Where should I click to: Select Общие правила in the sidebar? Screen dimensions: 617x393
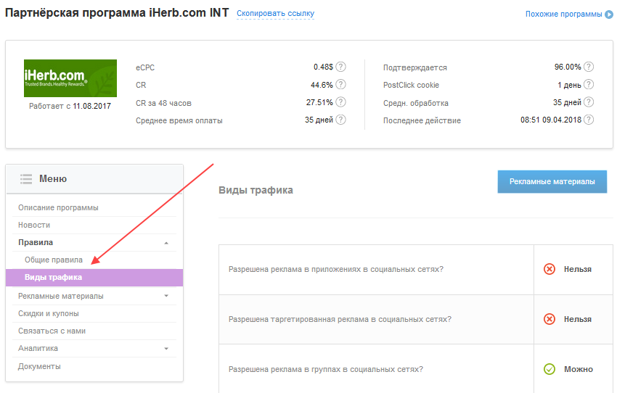tap(54, 260)
